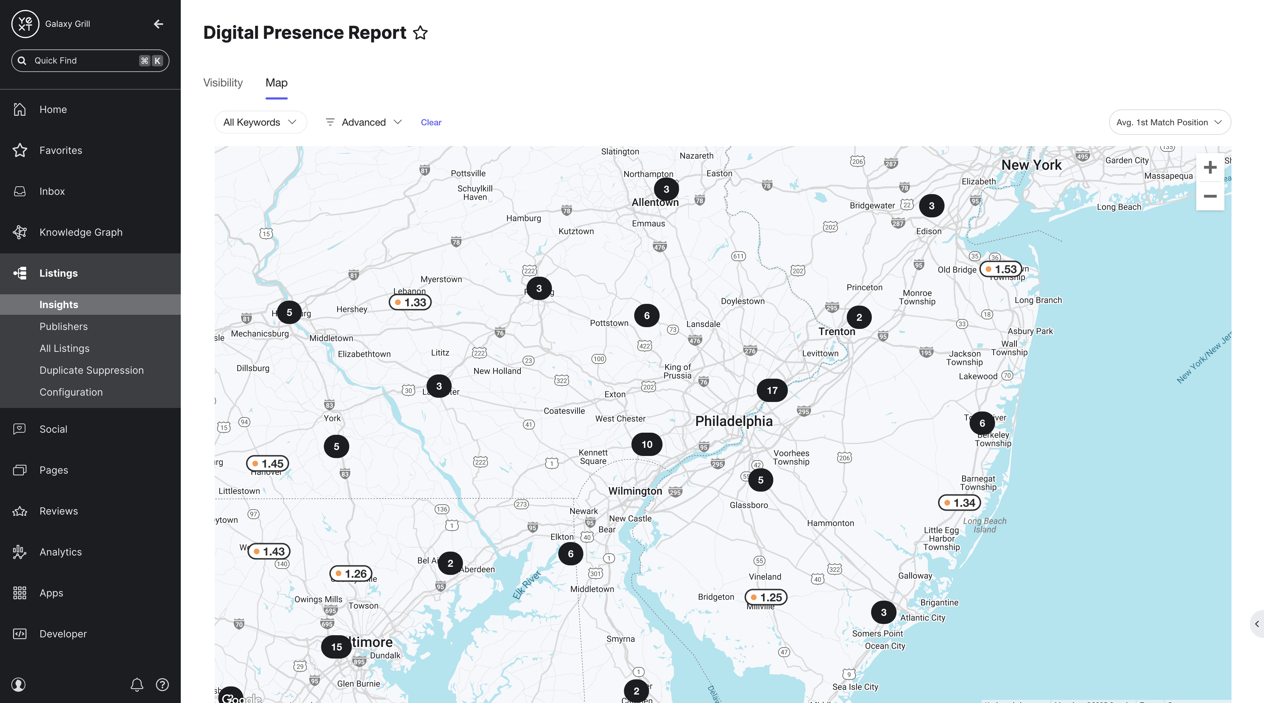1264x703 pixels.
Task: Select the 1.45 marker near Hanover
Action: click(267, 464)
